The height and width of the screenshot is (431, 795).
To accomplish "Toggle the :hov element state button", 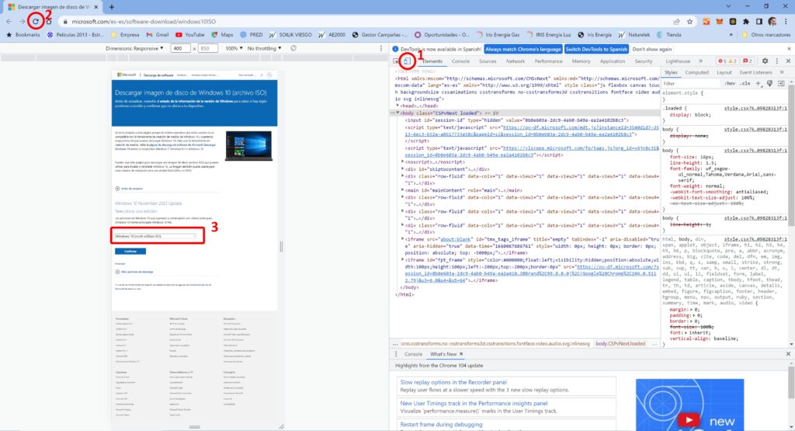I will click(x=730, y=84).
